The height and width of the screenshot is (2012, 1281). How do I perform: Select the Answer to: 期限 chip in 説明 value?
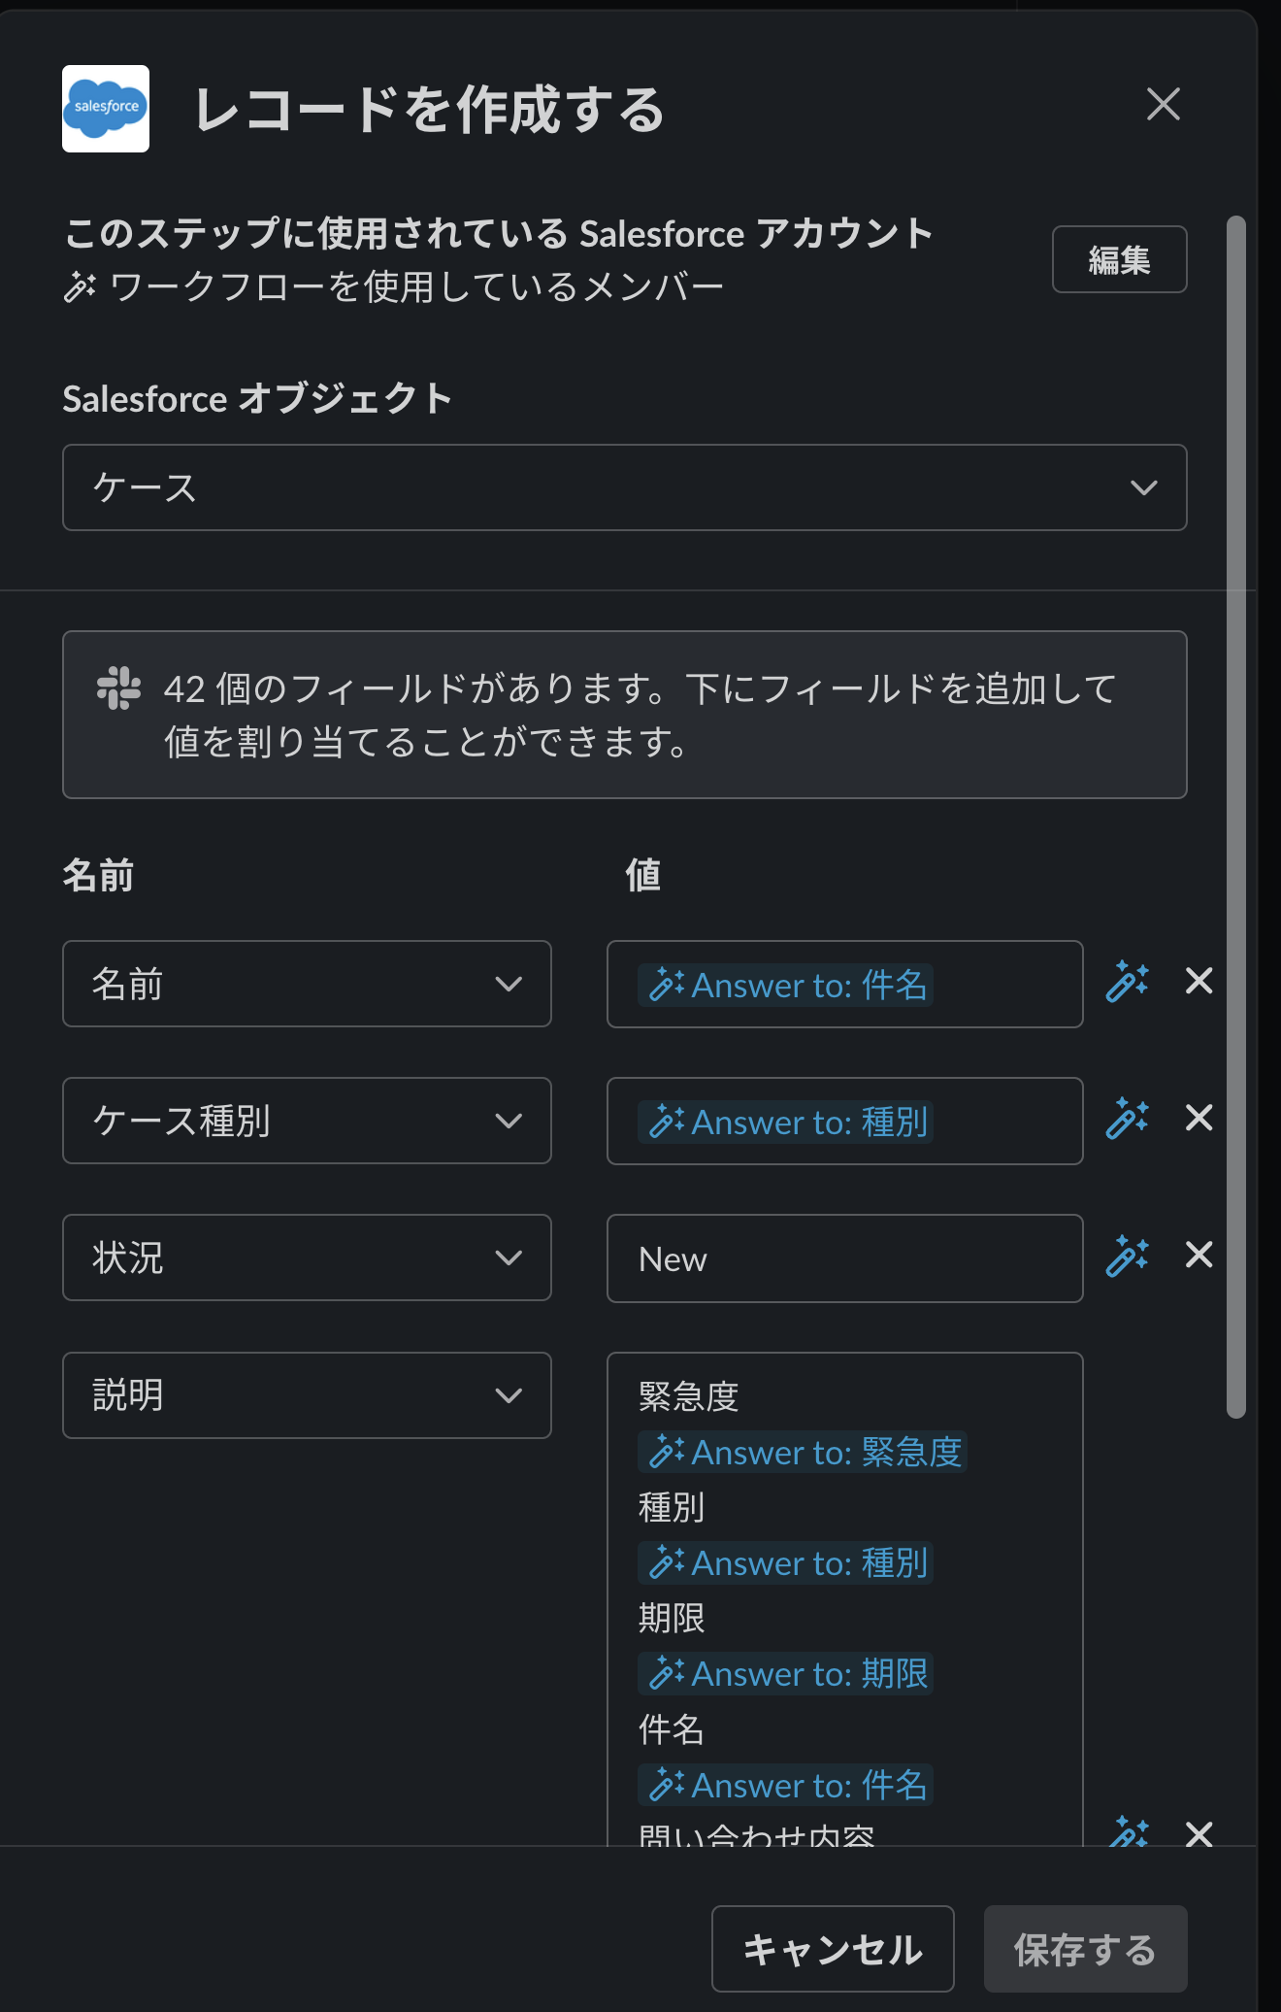(x=785, y=1673)
